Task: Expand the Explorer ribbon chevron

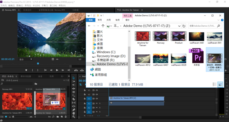Action: click(218, 20)
